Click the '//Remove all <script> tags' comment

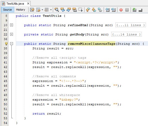coord(59,58)
